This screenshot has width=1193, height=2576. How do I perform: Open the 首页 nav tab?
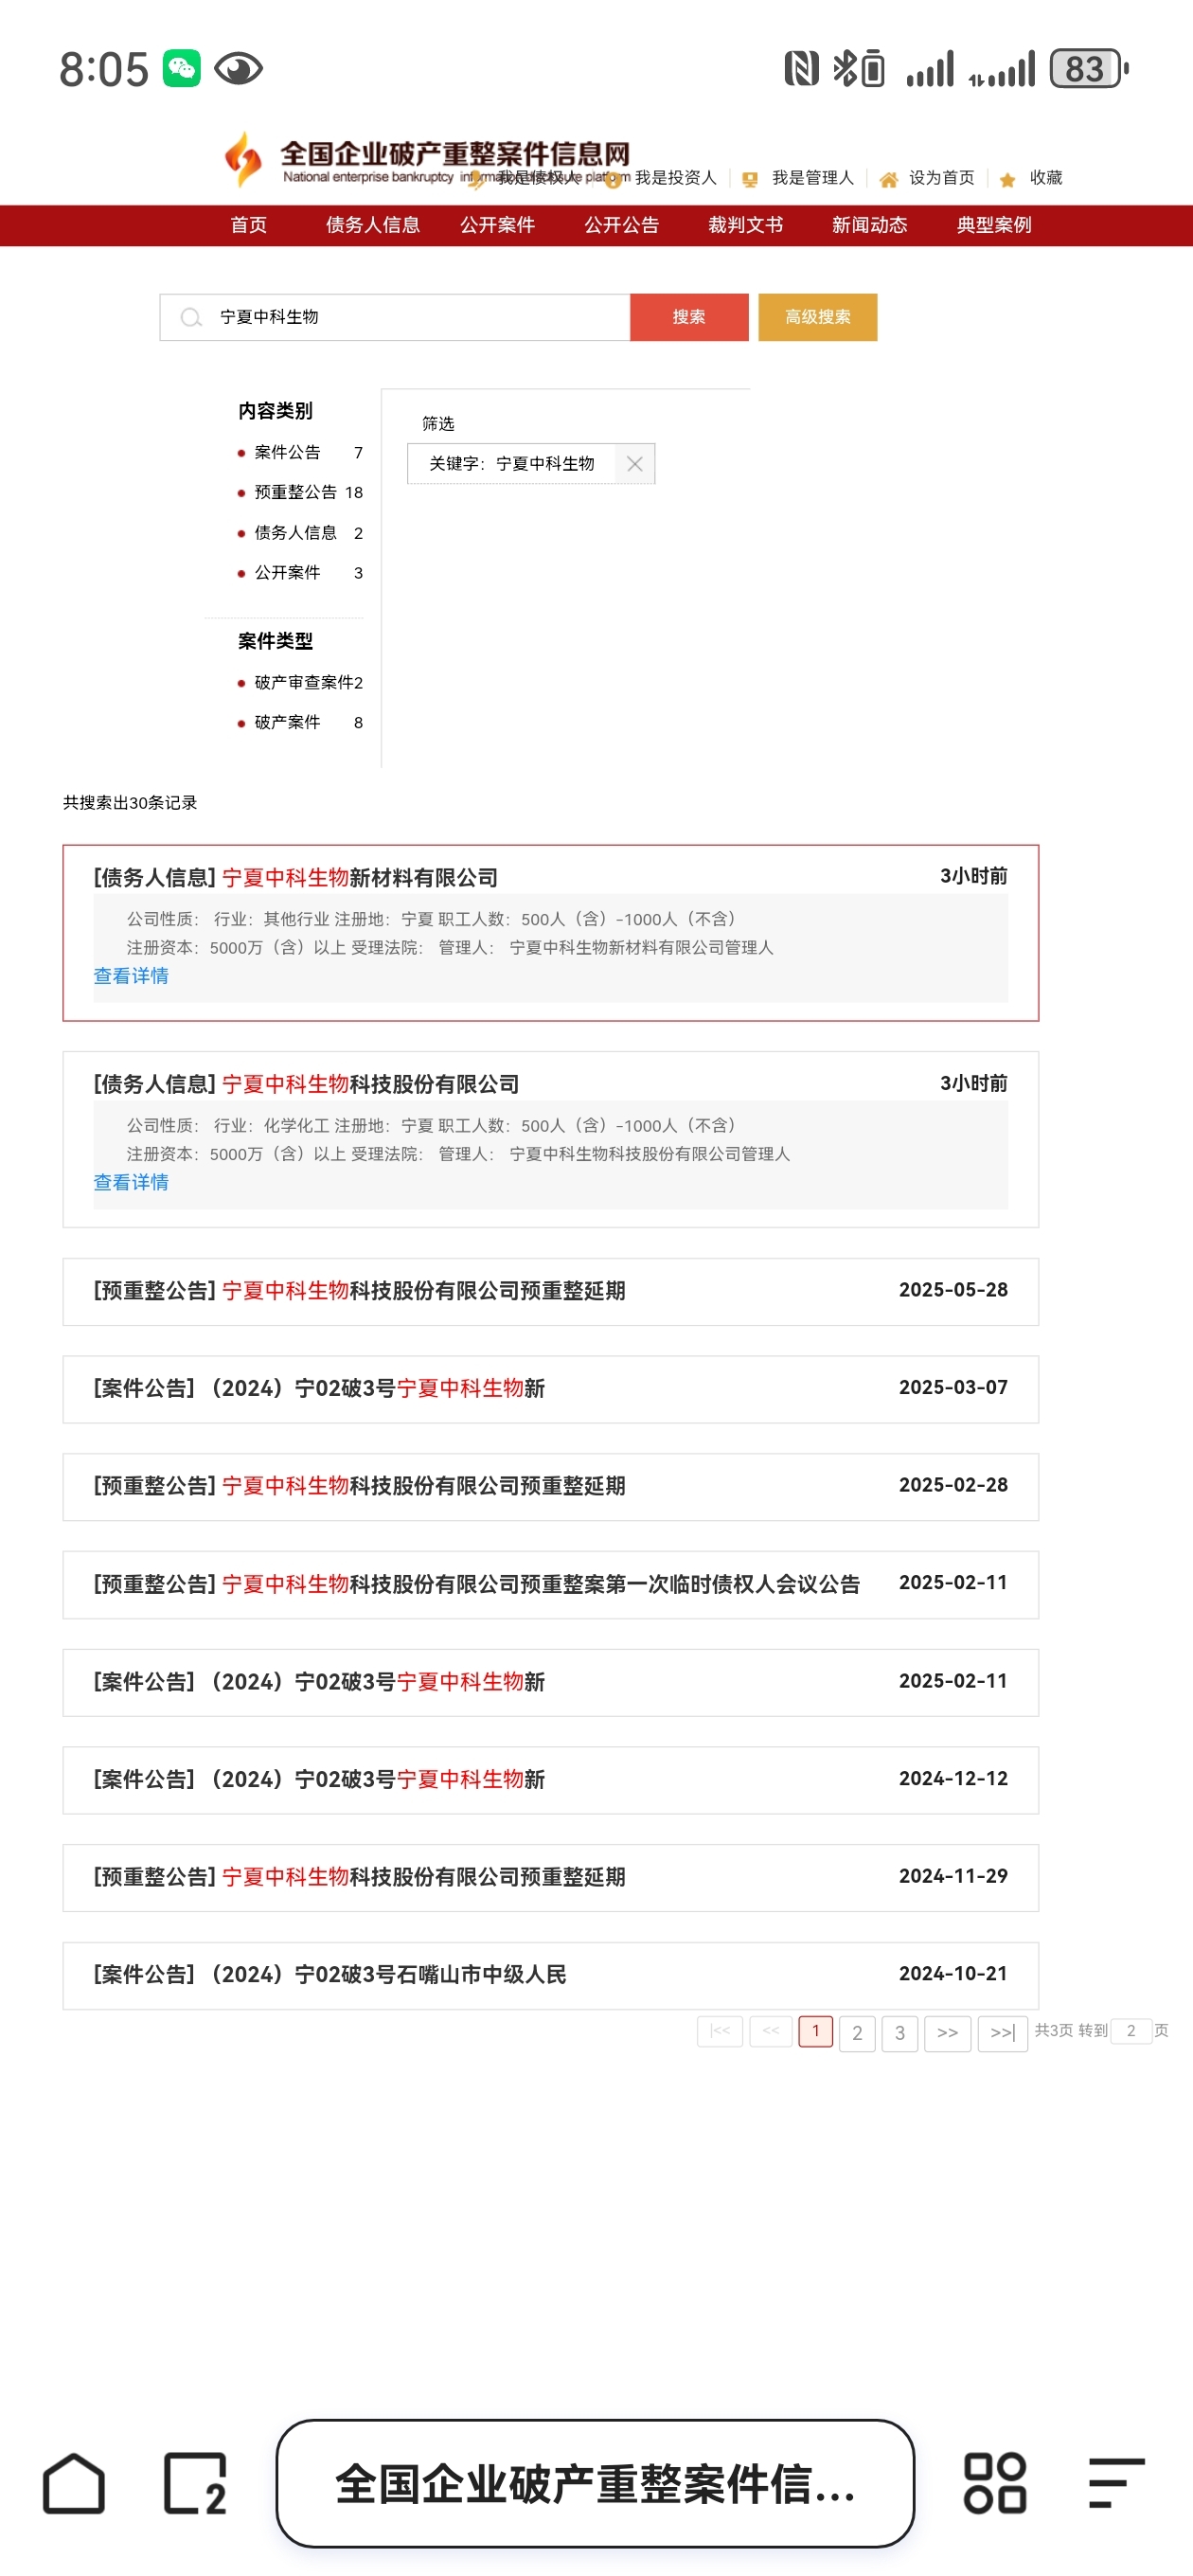pos(249,225)
